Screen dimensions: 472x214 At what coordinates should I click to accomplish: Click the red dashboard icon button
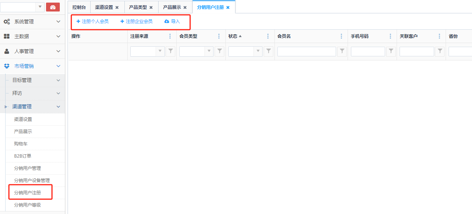point(53,7)
